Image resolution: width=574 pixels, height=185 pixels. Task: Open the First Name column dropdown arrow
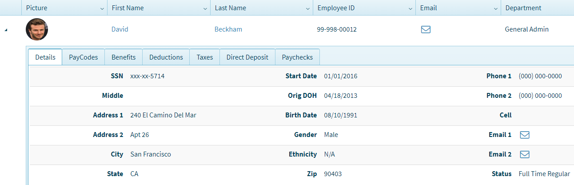pos(205,8)
